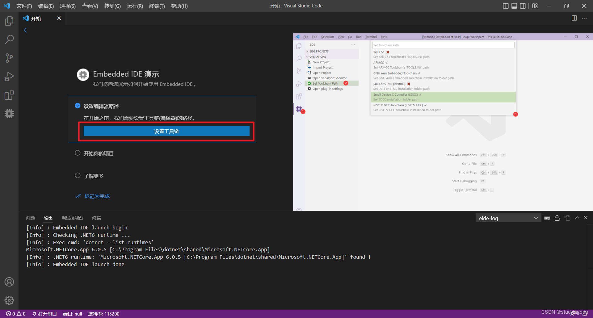
Task: Click the Embedded IDE round logo
Action: (83, 75)
